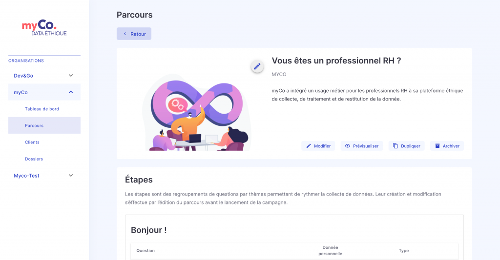The image size is (500, 260).
Task: Click the archive box icon in Archiver
Action: point(437,146)
